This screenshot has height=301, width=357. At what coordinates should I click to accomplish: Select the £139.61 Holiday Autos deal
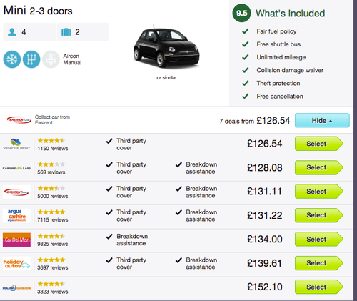point(319,263)
